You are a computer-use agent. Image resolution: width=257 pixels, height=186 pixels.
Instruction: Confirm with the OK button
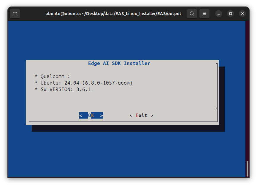point(91,115)
